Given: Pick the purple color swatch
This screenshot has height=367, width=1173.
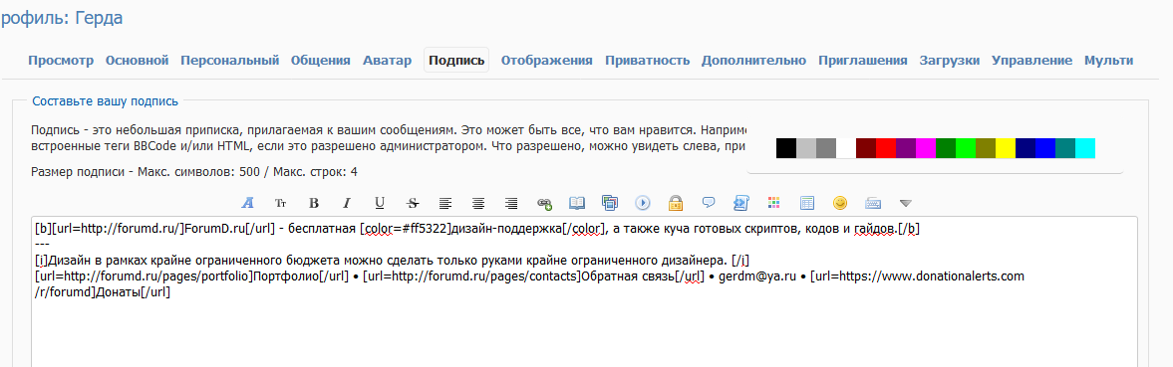Looking at the screenshot, I should [906, 147].
